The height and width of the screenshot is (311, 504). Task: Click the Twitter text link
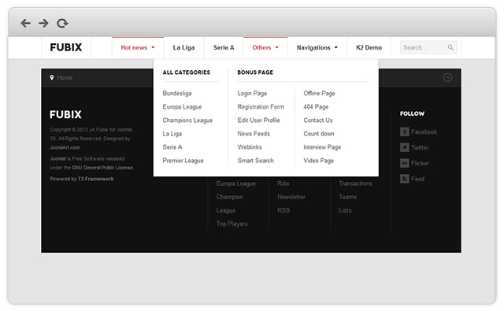click(420, 147)
